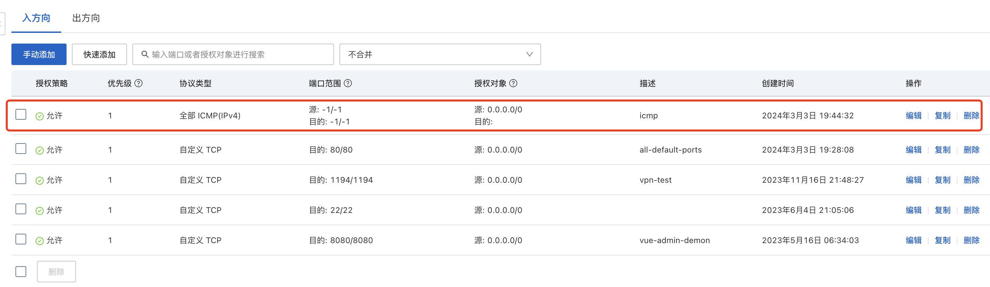Click 删除 for the icmp rule

coord(971,115)
